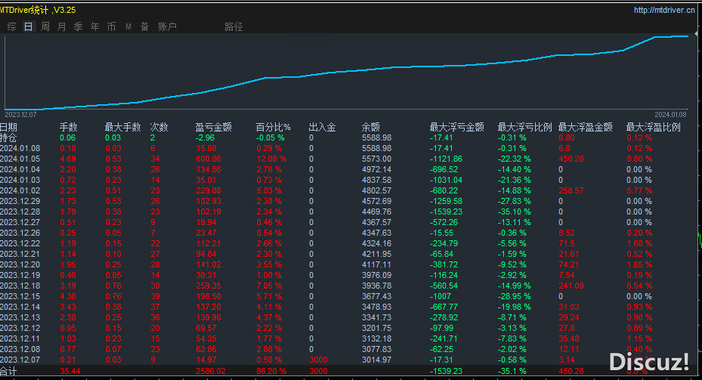Image resolution: width=702 pixels, height=380 pixels.
Task: Select the 2023.12.27 date row
Action: click(20, 222)
